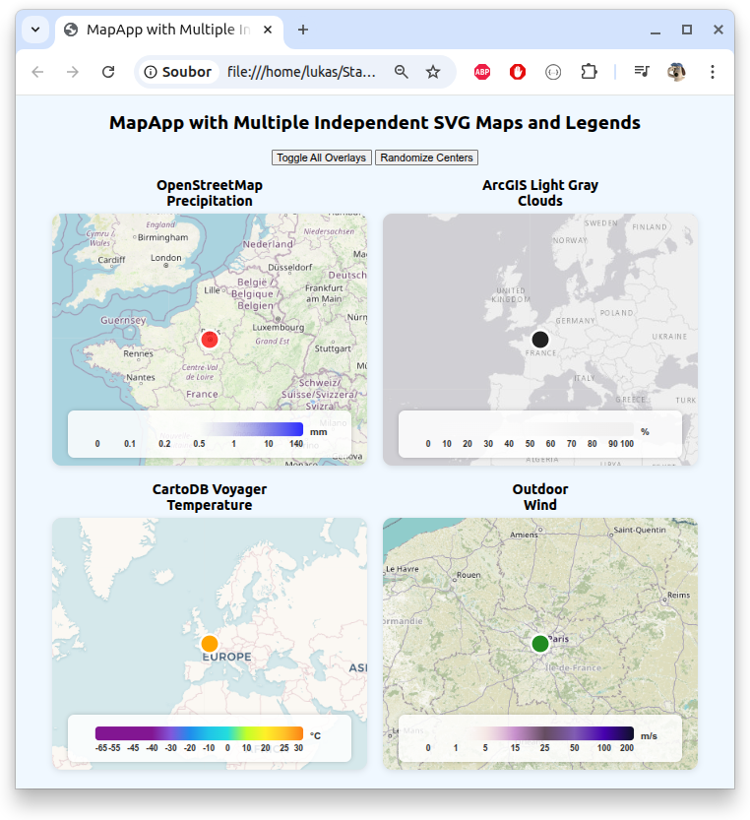
Task: Open a new browser tab
Action: point(303,30)
